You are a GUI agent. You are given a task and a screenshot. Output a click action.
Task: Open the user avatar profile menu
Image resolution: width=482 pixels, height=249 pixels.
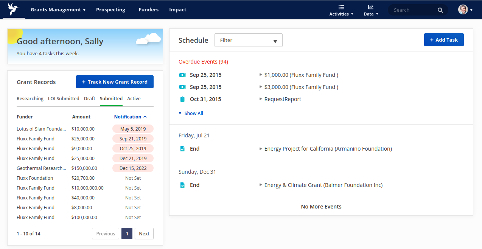(x=465, y=10)
